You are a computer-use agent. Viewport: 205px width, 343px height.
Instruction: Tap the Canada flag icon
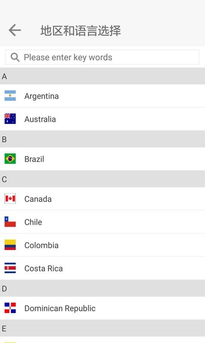click(x=10, y=199)
